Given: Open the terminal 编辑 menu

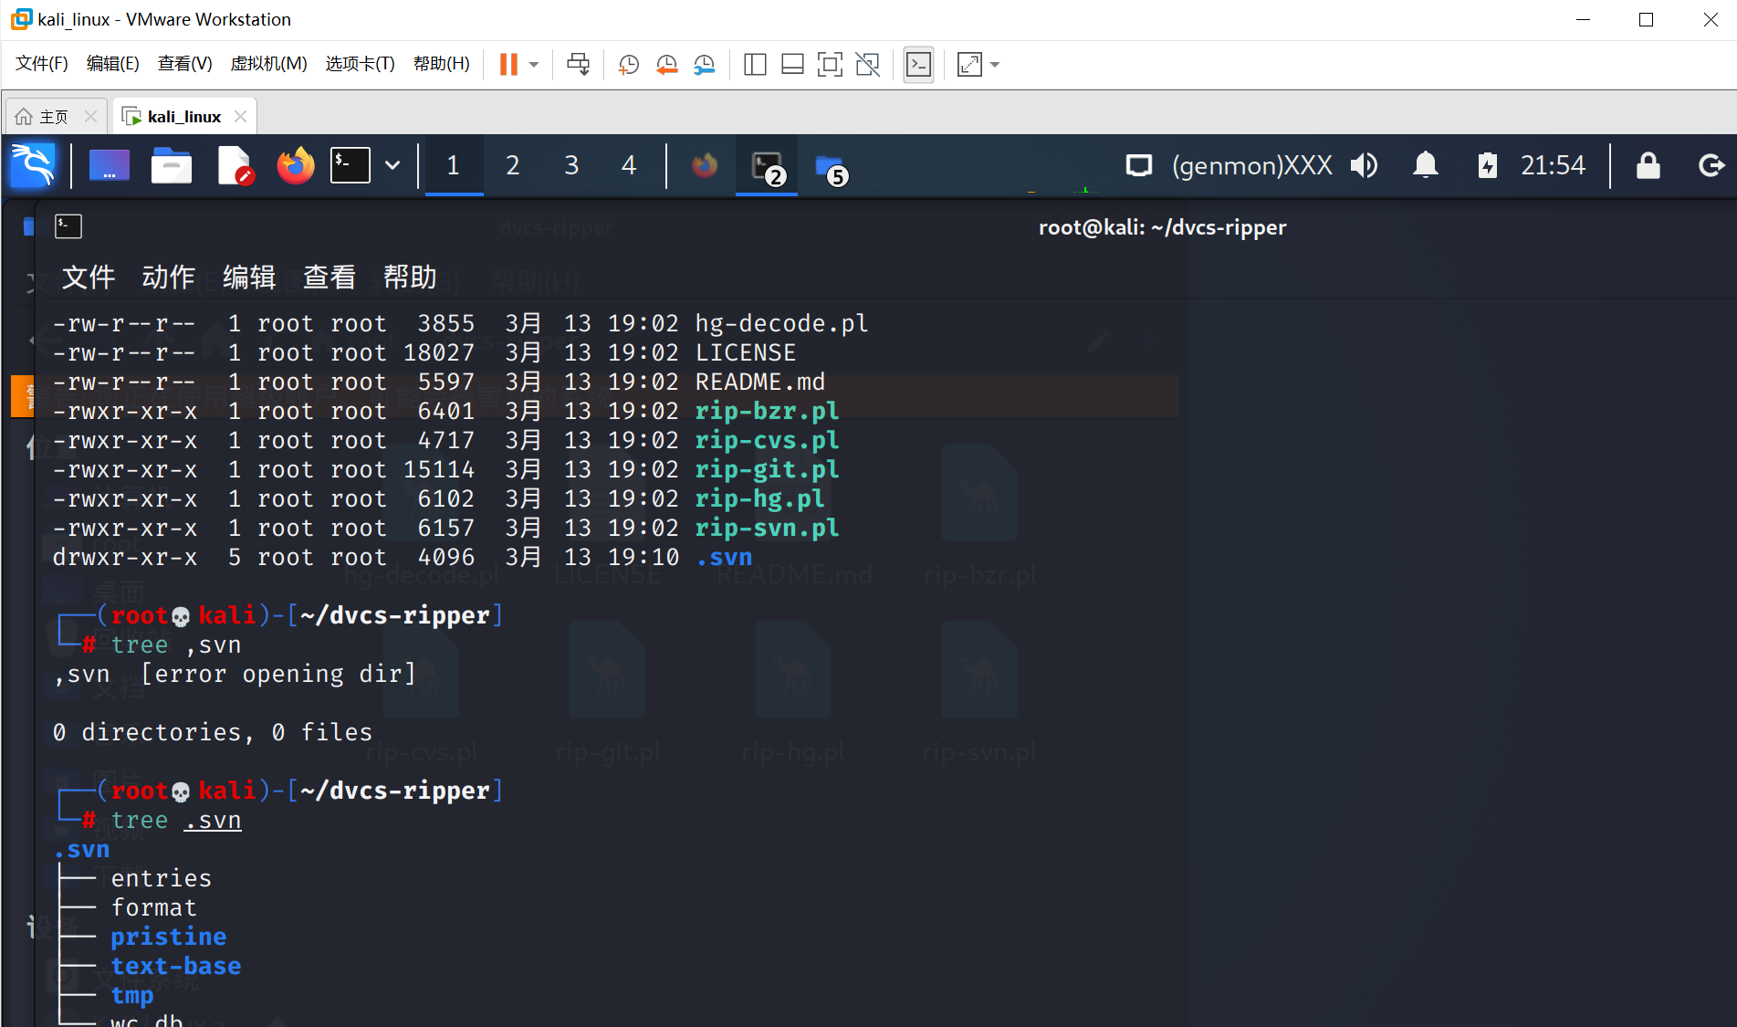Looking at the screenshot, I should (x=249, y=277).
